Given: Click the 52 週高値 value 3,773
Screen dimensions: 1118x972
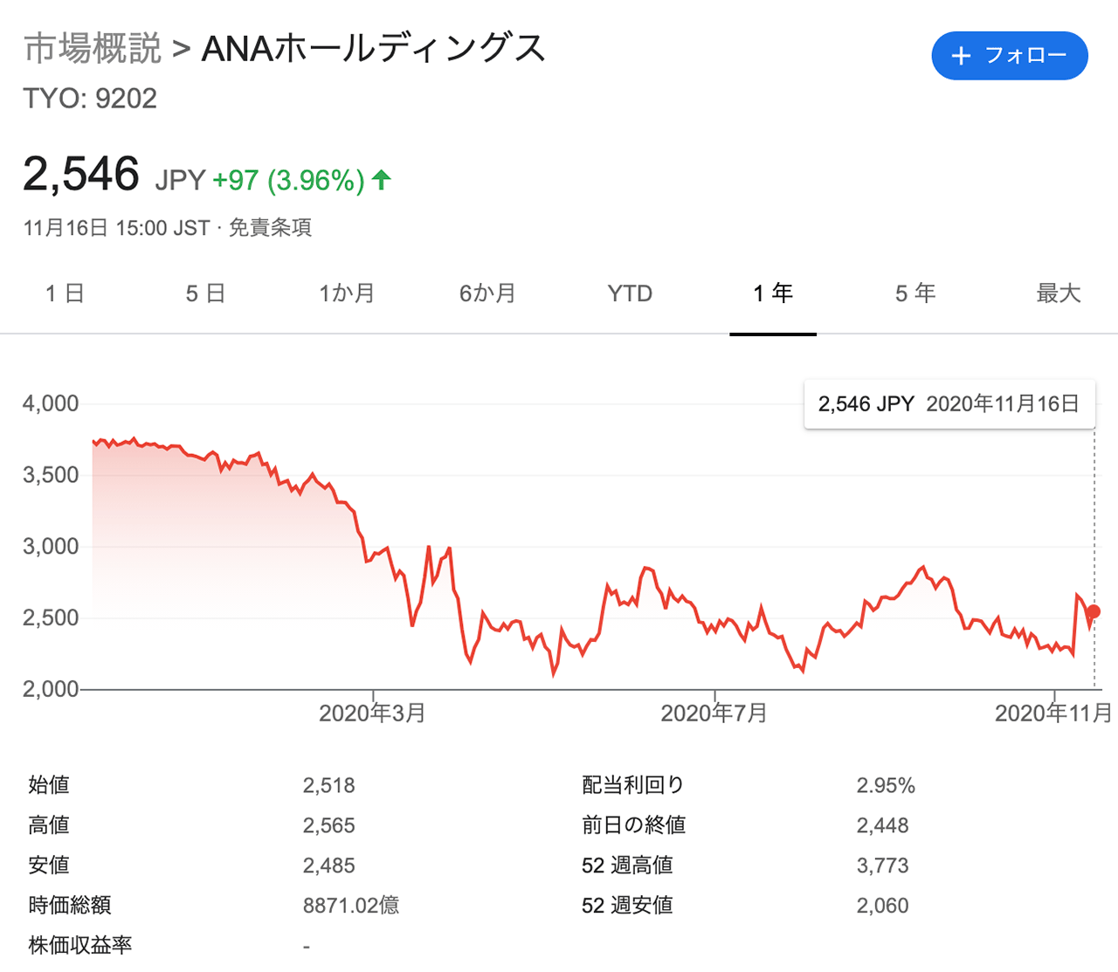Looking at the screenshot, I should pyautogui.click(x=882, y=865).
